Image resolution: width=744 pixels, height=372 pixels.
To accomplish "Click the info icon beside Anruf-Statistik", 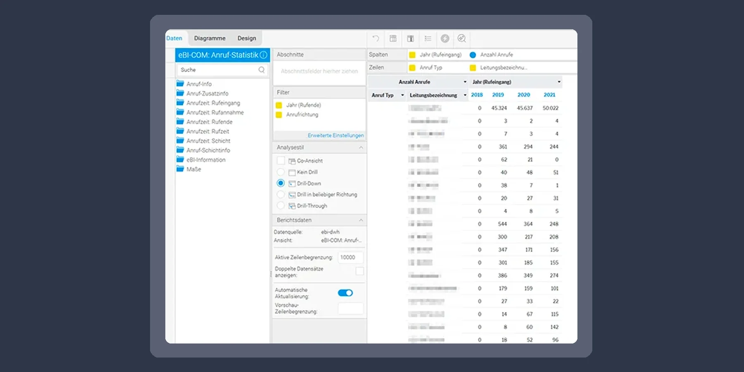I will tap(263, 55).
